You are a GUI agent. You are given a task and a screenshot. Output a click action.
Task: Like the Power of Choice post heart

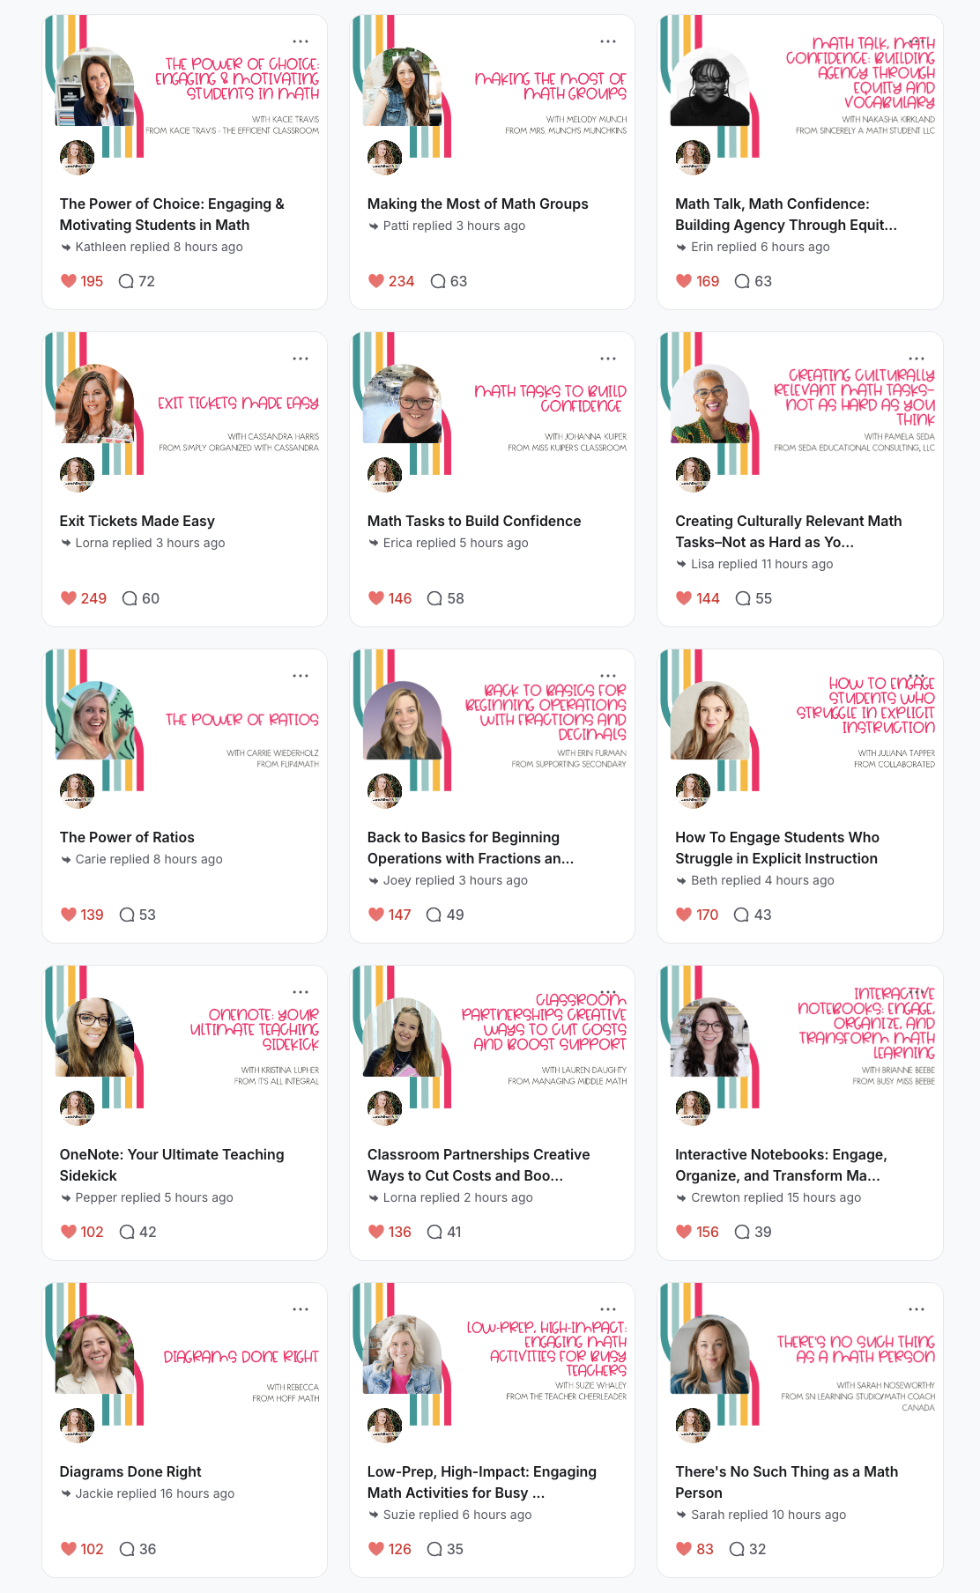(69, 281)
